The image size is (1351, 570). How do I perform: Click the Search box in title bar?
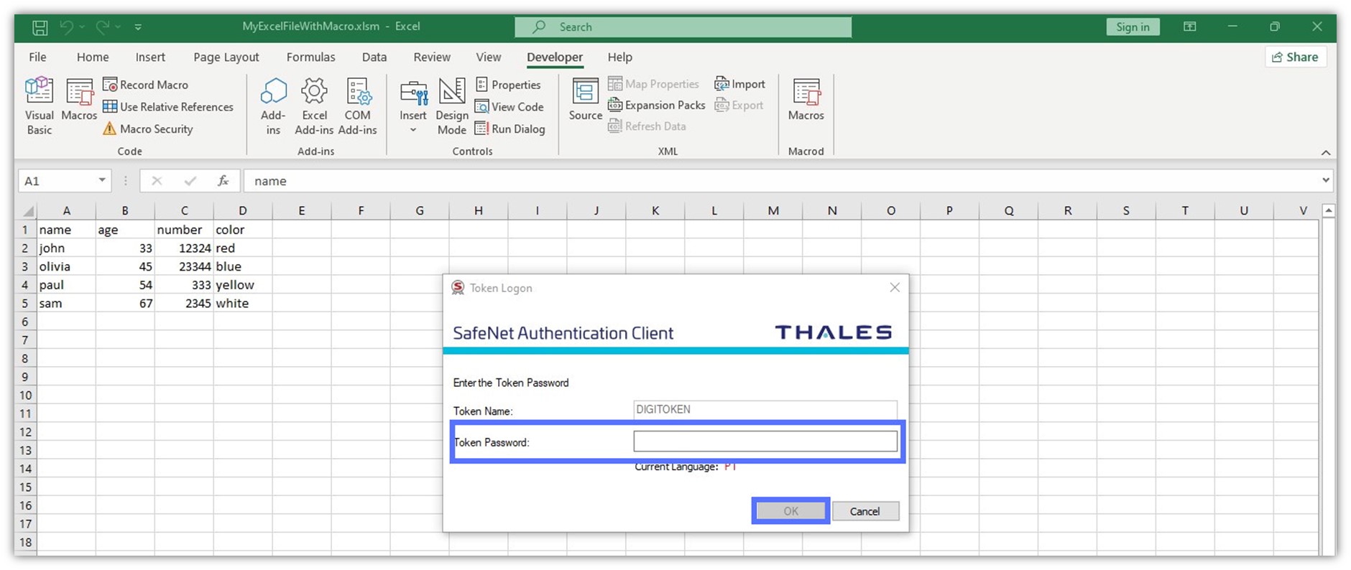pyautogui.click(x=683, y=27)
